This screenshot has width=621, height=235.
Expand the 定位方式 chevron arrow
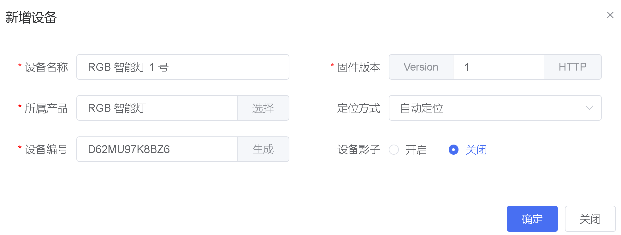pos(589,108)
